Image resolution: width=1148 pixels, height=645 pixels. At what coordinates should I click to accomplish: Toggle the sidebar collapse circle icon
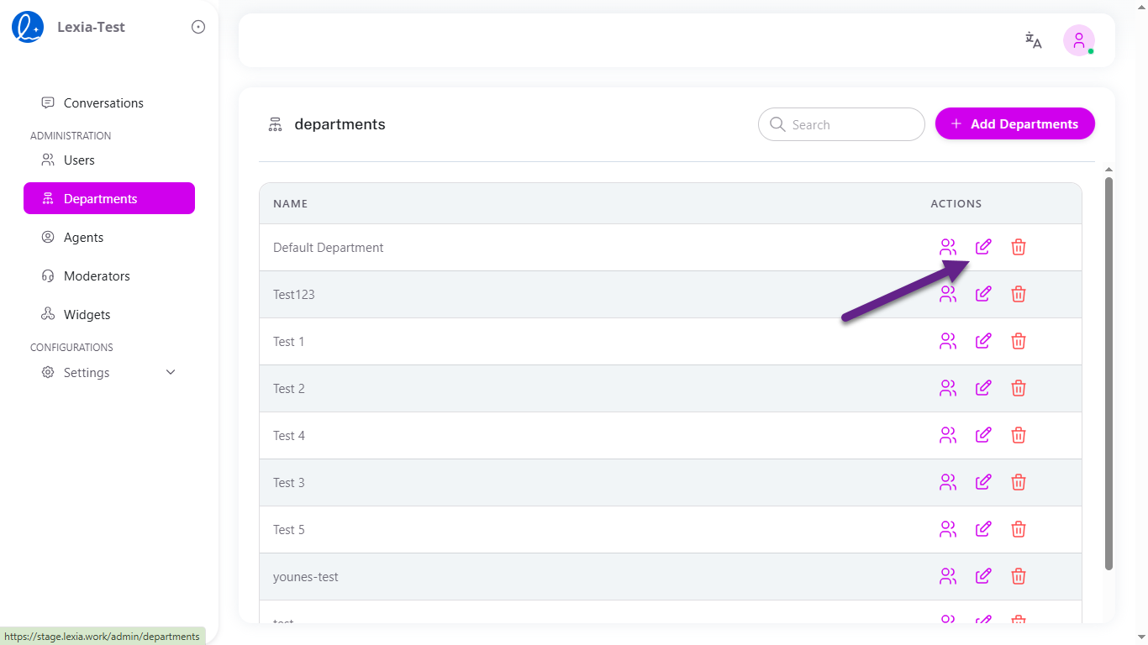[198, 27]
